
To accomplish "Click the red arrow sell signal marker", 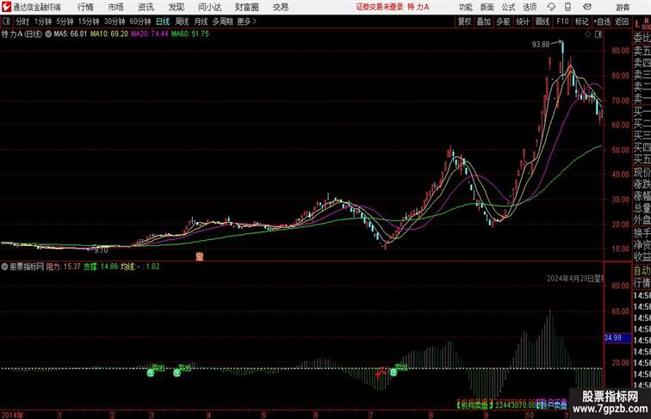I will (379, 373).
